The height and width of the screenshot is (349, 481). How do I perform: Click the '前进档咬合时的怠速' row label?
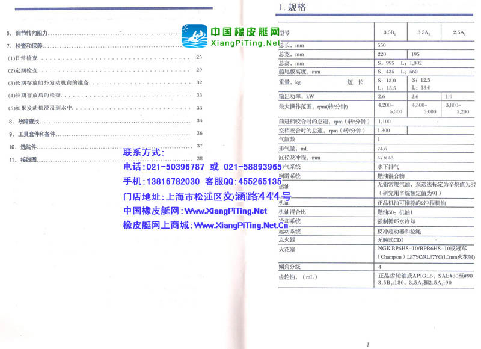coord(324,121)
